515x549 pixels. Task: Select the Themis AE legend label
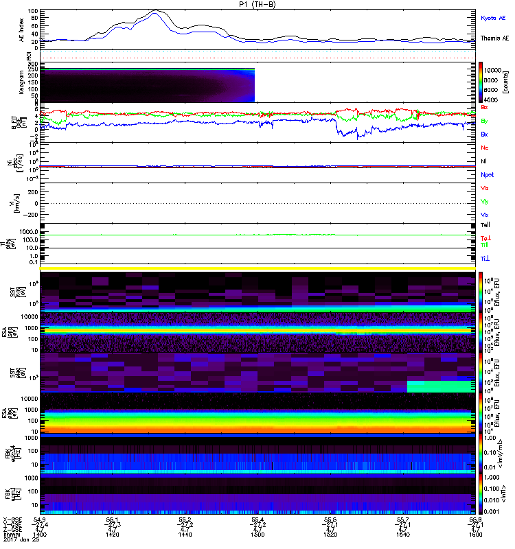pyautogui.click(x=494, y=38)
